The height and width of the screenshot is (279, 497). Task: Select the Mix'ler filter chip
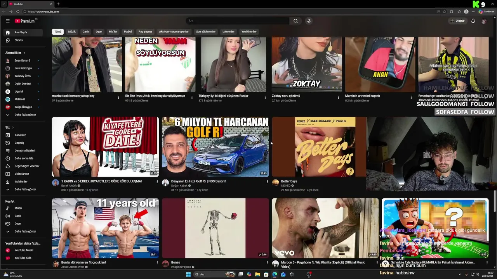point(113,32)
